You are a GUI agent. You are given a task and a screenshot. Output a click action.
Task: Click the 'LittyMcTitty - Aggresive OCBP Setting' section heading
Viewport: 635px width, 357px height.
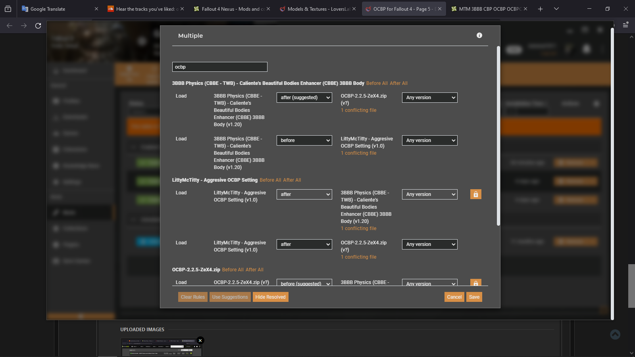coord(215,180)
